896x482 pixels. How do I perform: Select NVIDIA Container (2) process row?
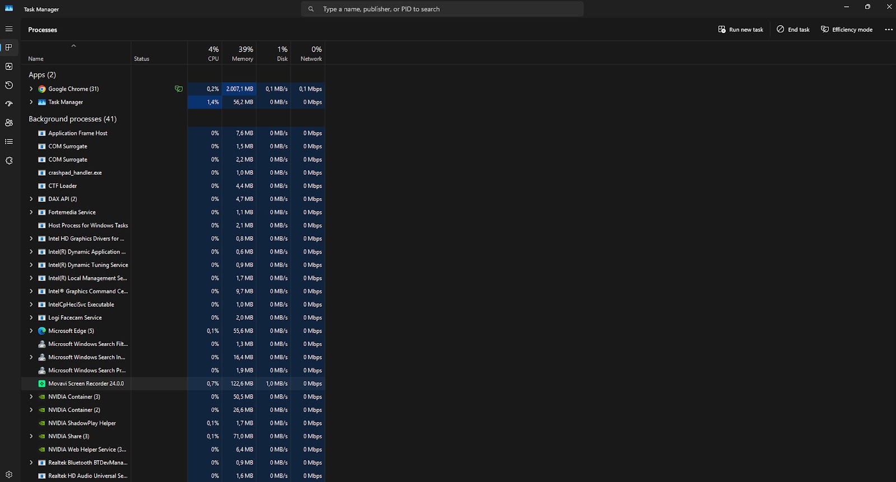click(173, 410)
